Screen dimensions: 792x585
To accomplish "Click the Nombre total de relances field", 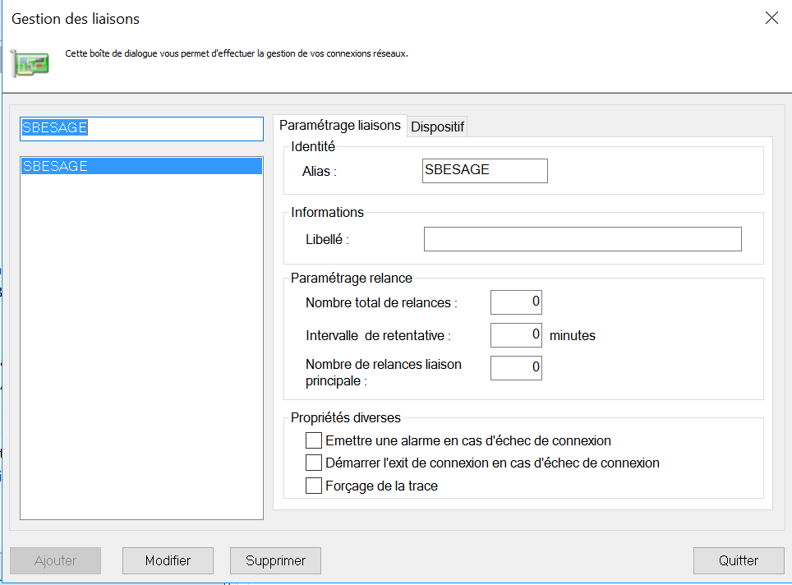I will pos(516,302).
